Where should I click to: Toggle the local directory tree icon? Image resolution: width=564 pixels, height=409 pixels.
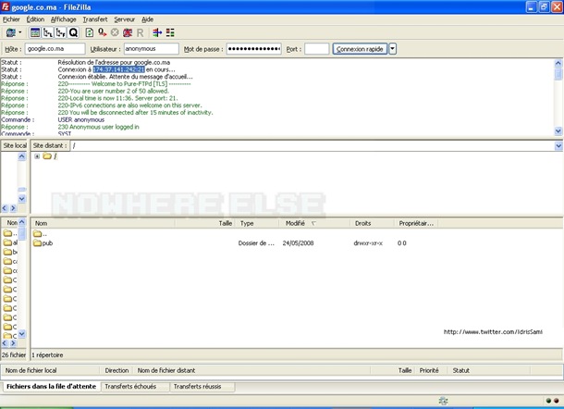(47, 32)
